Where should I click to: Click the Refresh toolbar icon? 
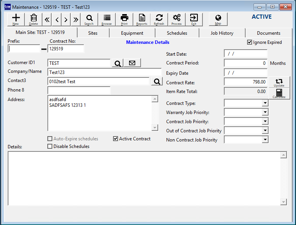coord(159,19)
